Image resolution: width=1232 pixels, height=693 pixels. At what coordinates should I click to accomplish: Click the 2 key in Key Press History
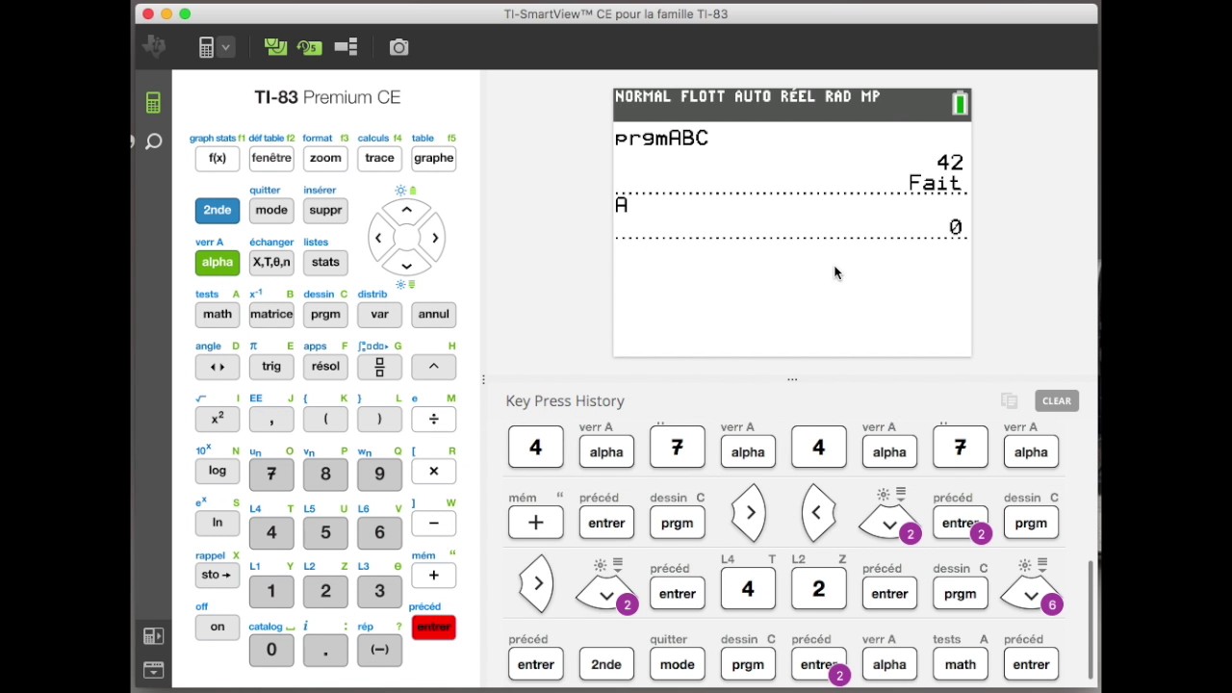(818, 589)
